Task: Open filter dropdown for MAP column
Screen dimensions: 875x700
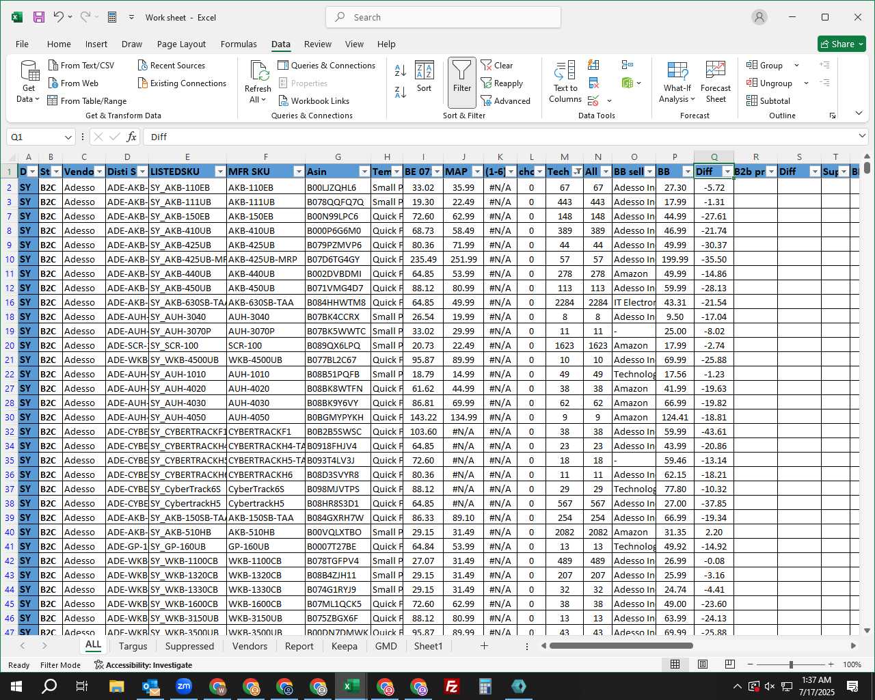Action: coord(477,172)
